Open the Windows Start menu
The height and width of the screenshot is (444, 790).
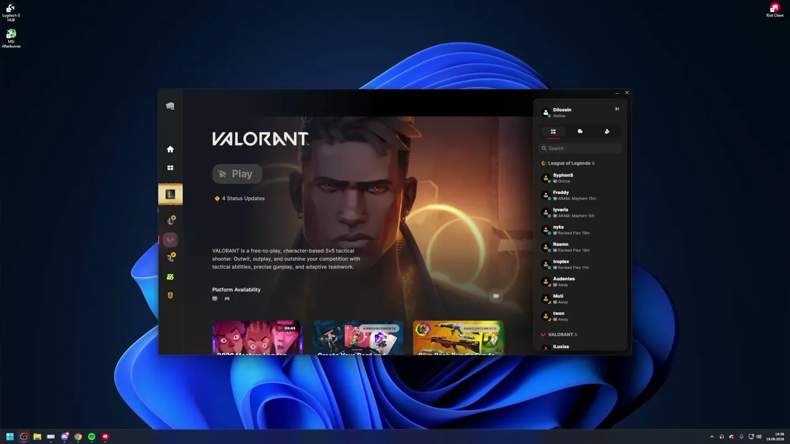[x=10, y=437]
